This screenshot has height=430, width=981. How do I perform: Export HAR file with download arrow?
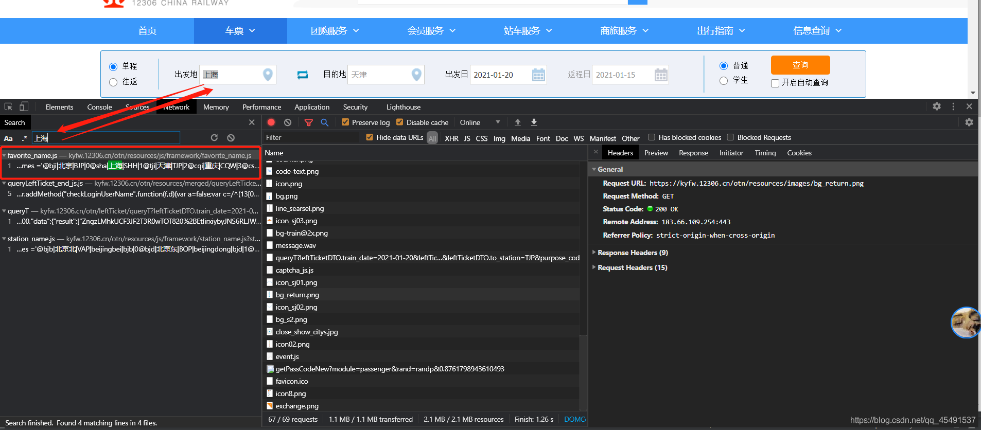coord(534,122)
